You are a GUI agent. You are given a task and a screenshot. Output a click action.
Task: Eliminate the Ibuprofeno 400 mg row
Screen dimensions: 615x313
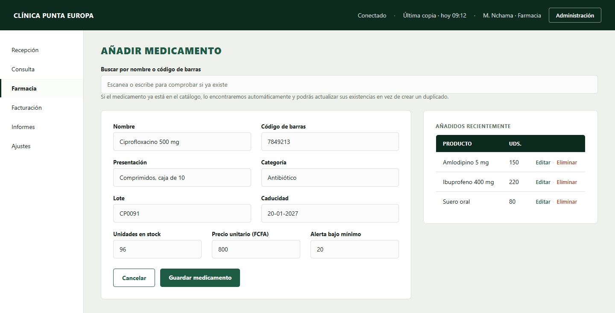point(567,182)
